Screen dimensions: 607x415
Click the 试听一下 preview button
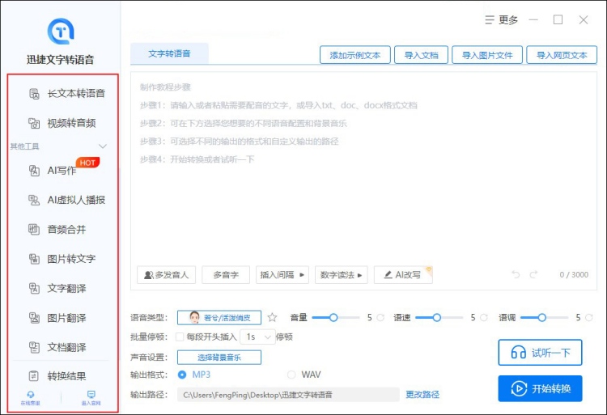(x=540, y=353)
